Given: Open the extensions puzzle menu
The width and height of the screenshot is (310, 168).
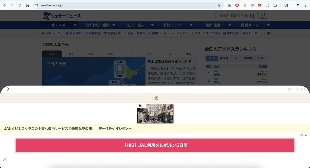Looking at the screenshot, I should tap(275, 5).
